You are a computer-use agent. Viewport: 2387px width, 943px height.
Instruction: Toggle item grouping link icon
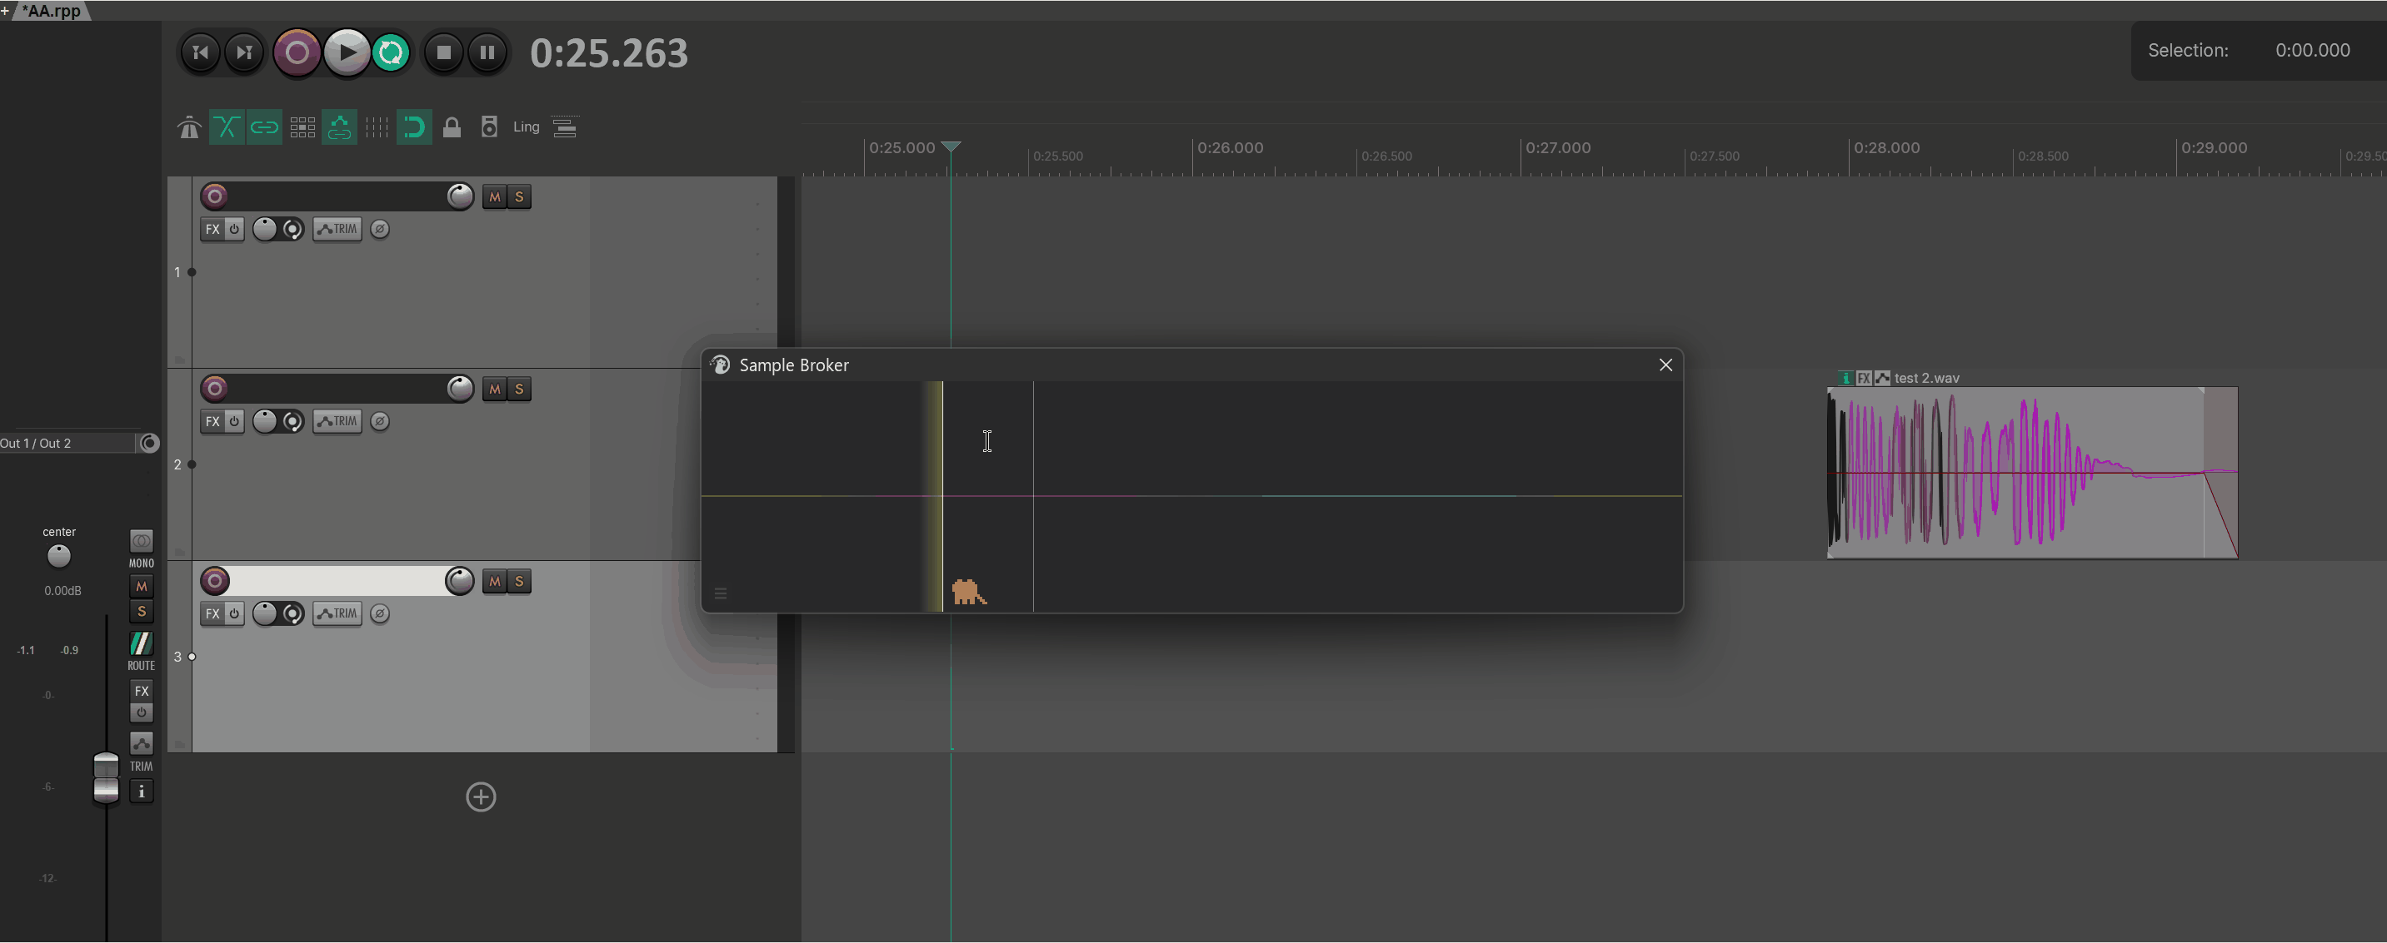point(264,127)
